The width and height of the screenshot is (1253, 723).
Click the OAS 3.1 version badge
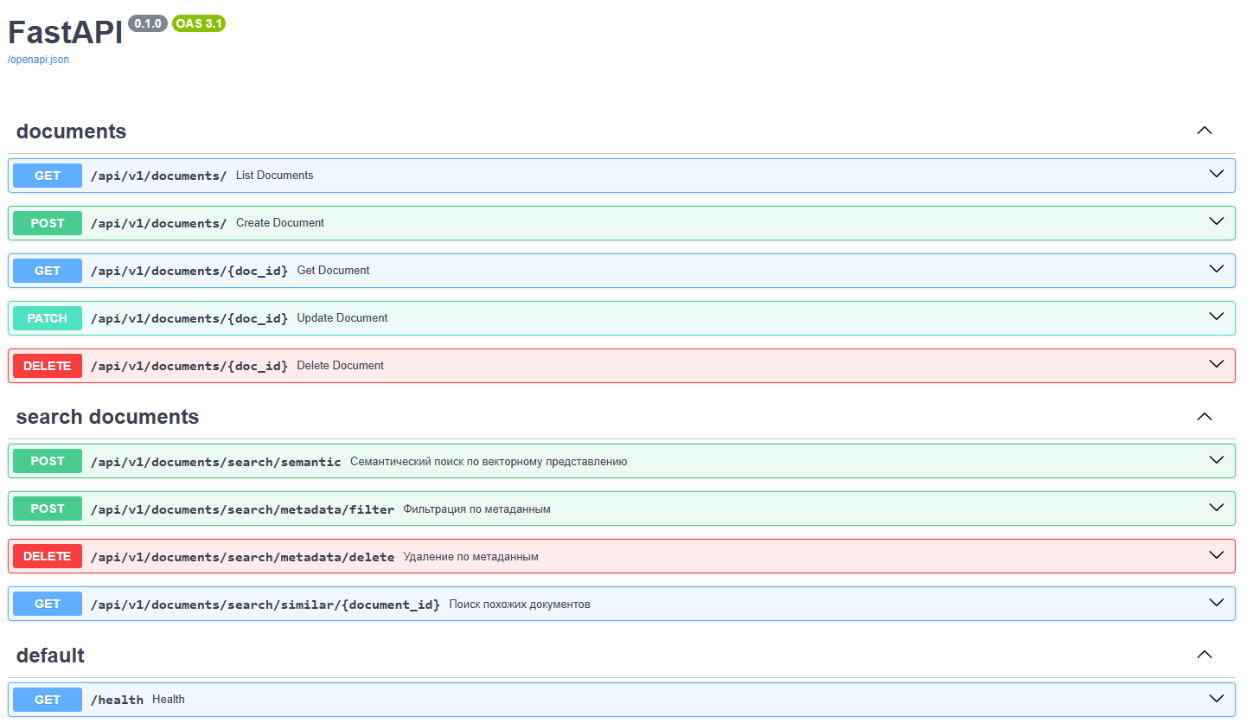pos(199,23)
